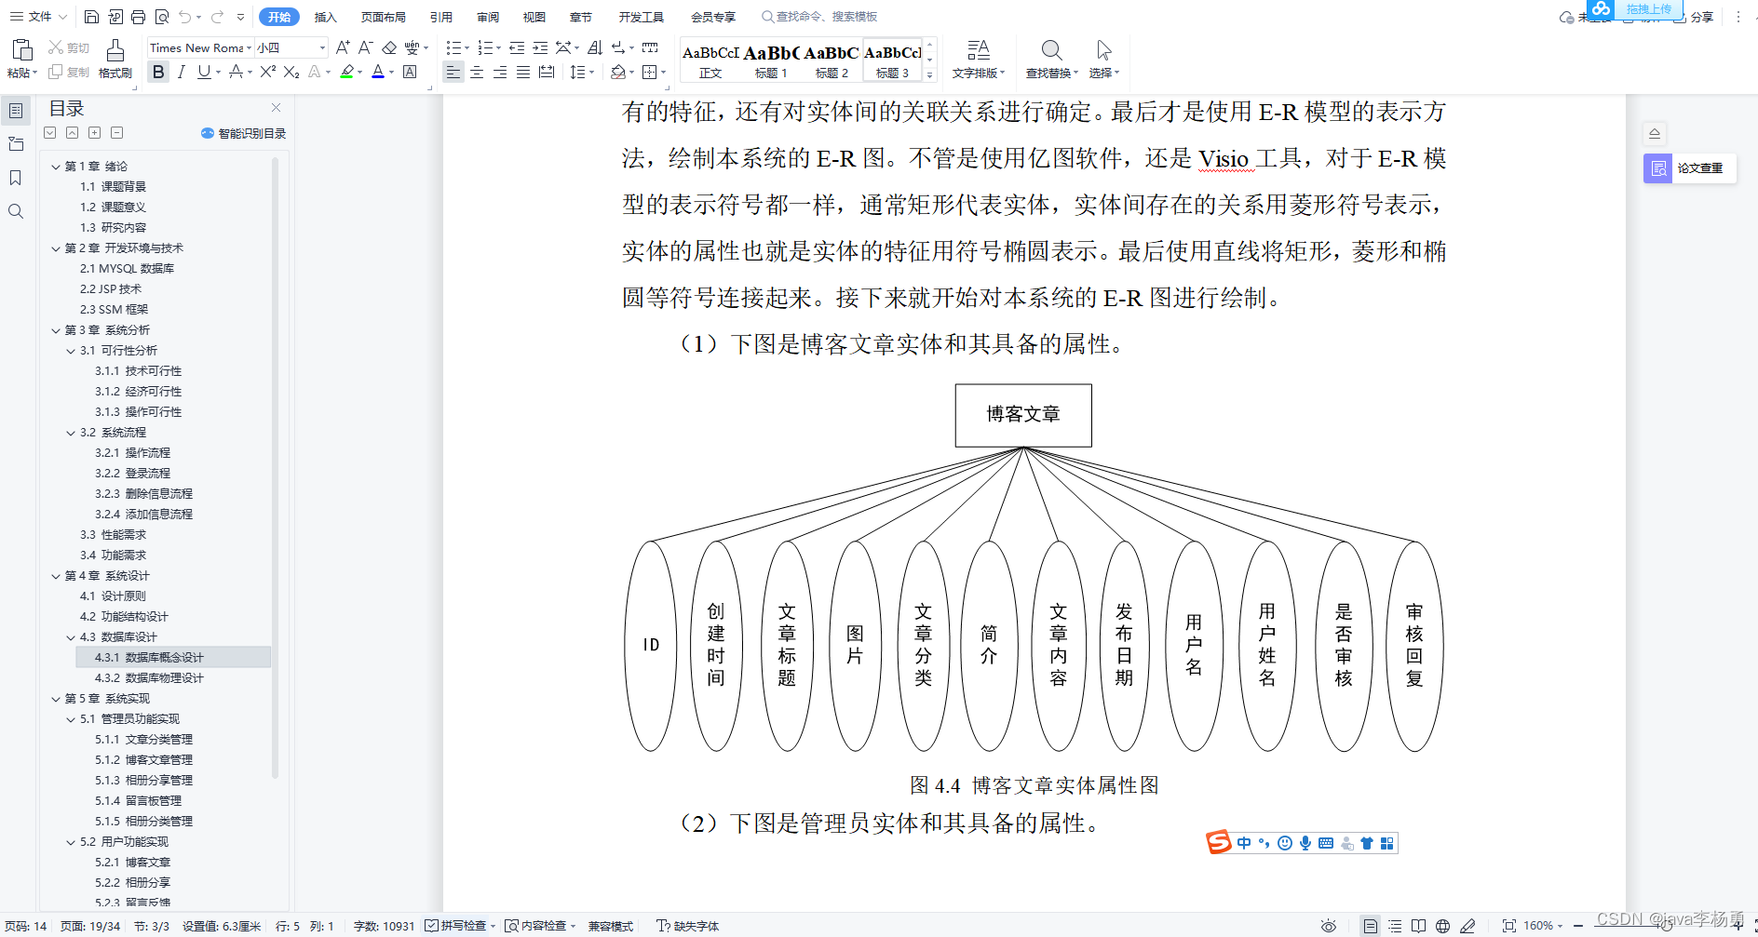This screenshot has height=937, width=1758.
Task: Open the File (文件) menu
Action: tap(38, 17)
